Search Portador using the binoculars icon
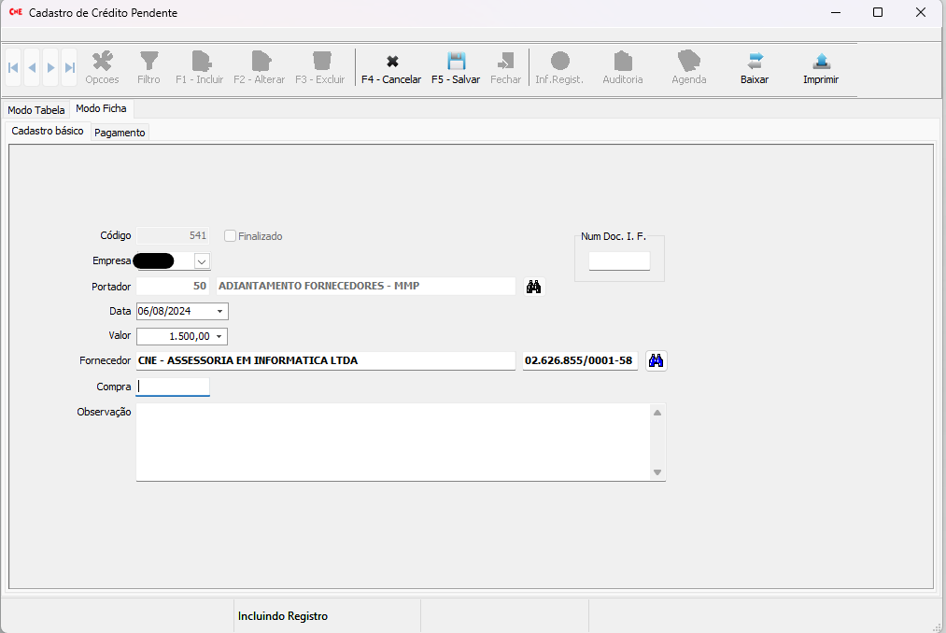 tap(533, 287)
